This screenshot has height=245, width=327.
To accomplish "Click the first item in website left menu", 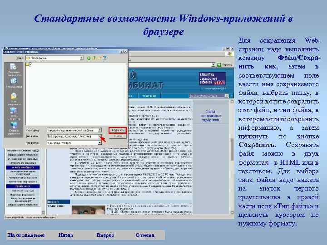I will [x=23, y=151].
